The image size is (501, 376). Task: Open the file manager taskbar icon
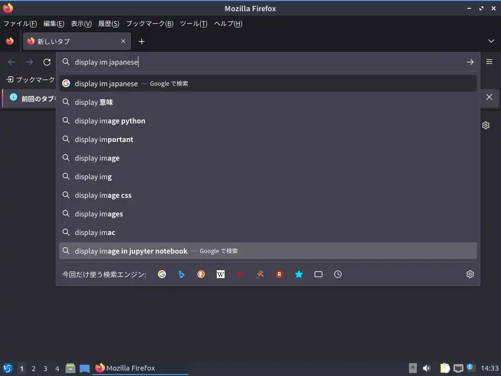70,368
